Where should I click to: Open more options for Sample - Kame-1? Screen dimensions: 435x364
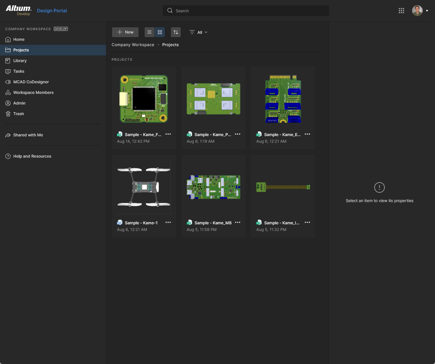click(x=168, y=223)
